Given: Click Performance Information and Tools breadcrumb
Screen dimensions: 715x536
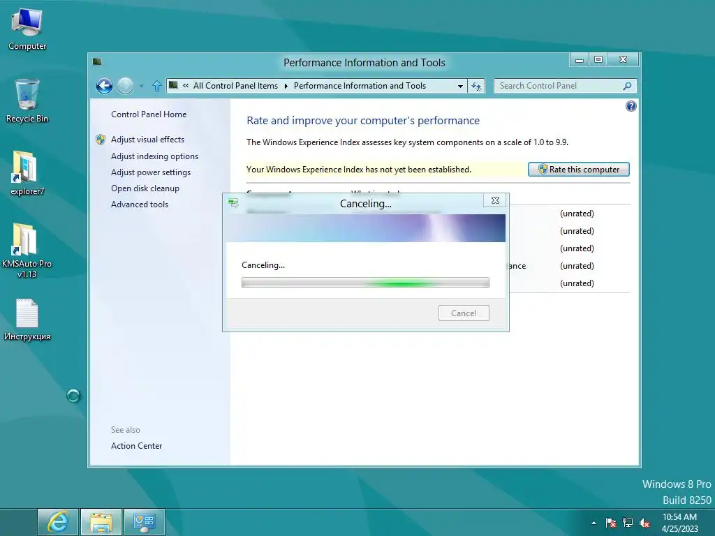Looking at the screenshot, I should click(360, 86).
